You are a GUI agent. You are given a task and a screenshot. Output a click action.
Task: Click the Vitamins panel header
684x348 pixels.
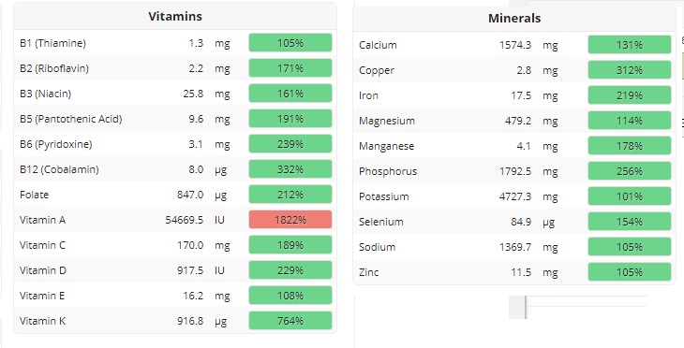[x=175, y=17]
